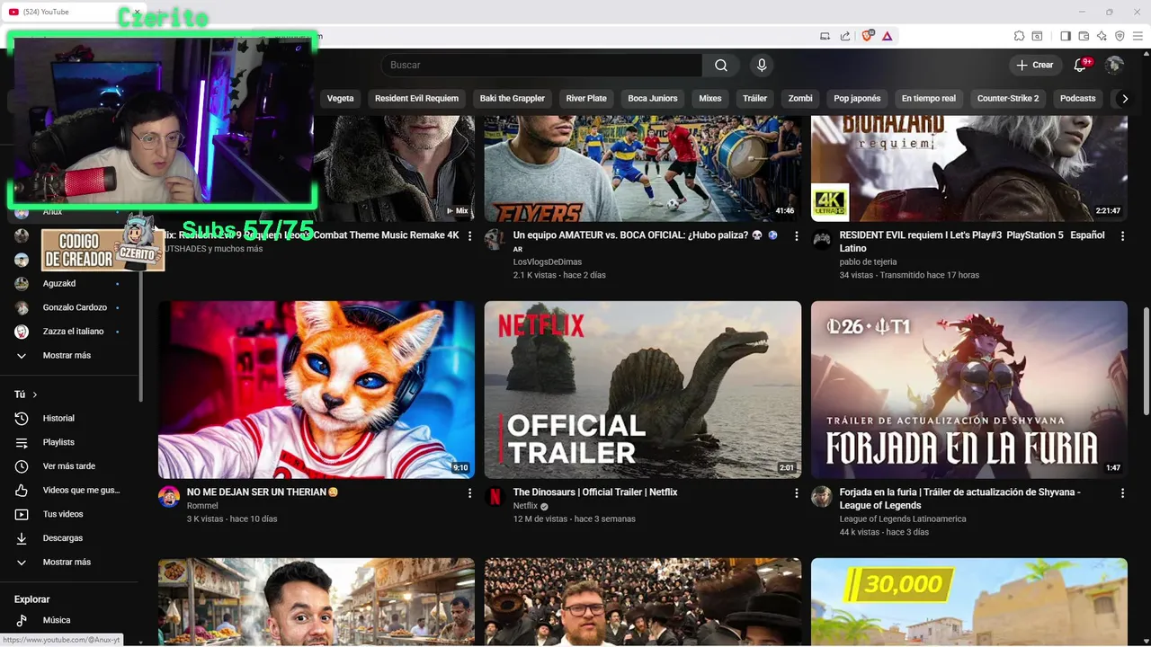Select the Tráiler filter chip
This screenshot has height=647, width=1151.
(755, 99)
